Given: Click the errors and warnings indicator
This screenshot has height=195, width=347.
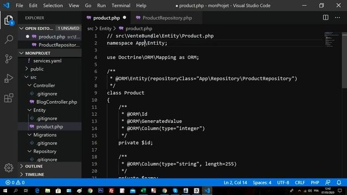Looking at the screenshot, I should (x=15, y=183).
